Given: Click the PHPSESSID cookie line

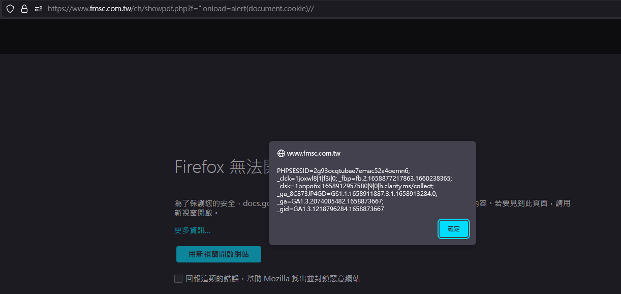Looking at the screenshot, I should point(344,170).
